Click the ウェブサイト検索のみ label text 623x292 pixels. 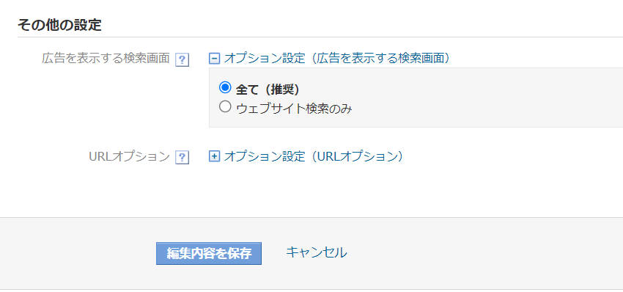point(294,109)
